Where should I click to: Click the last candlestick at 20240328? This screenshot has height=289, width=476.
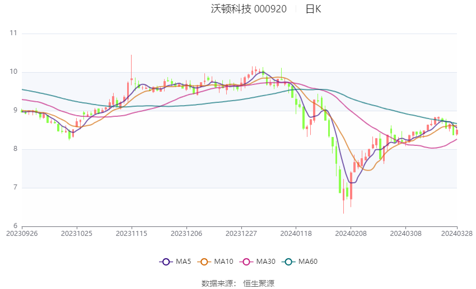click(457, 131)
